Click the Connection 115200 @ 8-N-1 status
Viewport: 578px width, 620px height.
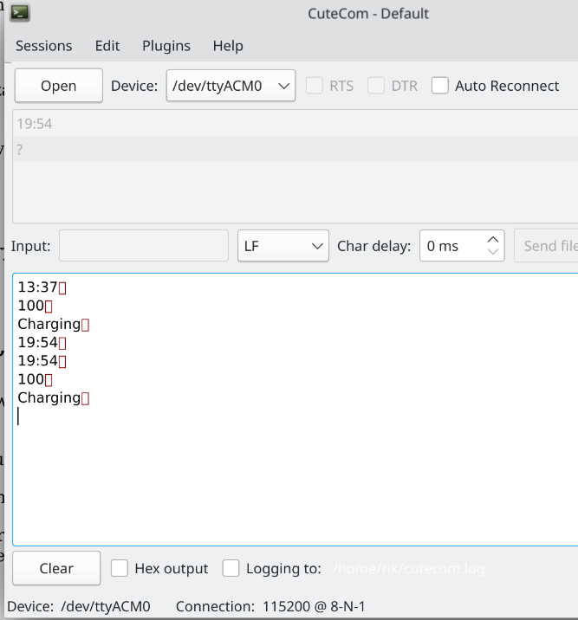pos(270,606)
